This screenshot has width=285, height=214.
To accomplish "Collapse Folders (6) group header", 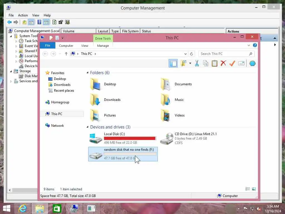I will tap(87, 73).
